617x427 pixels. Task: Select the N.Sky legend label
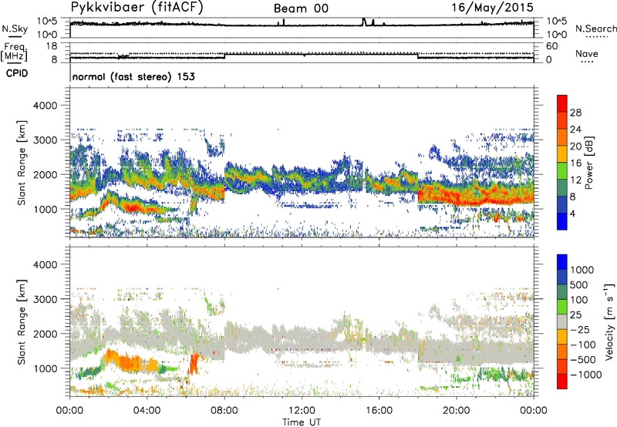(15, 29)
